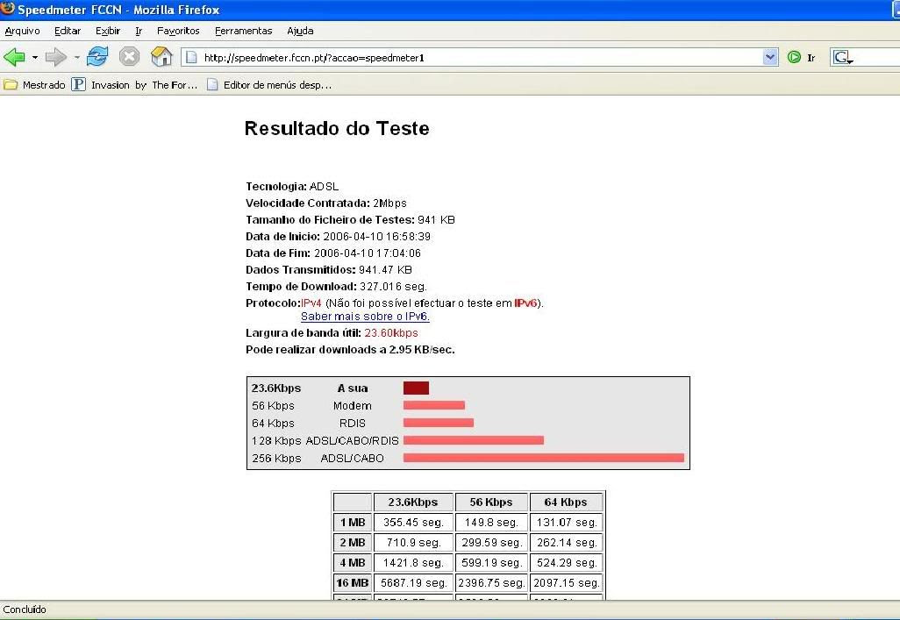The image size is (900, 620).
Task: Click the '56 Kbps' table column header
Action: pos(491,502)
